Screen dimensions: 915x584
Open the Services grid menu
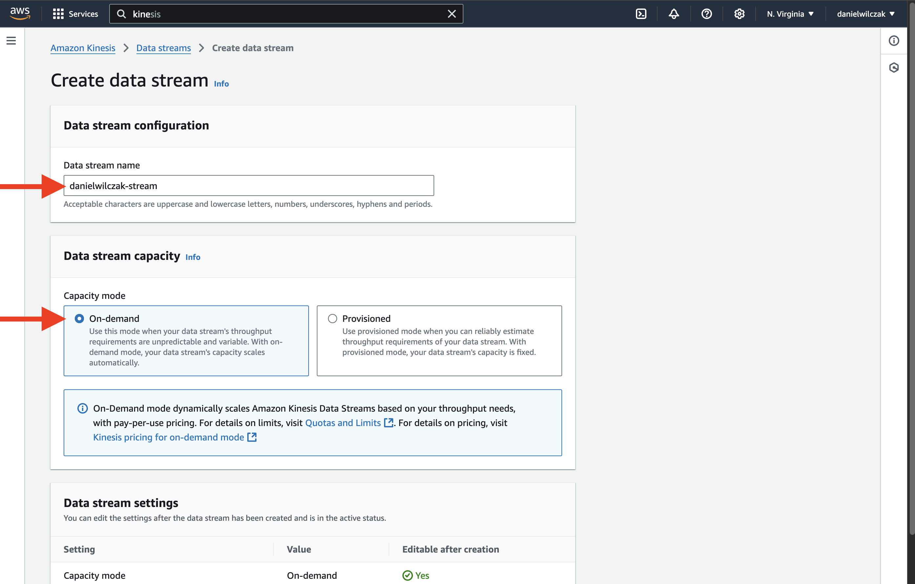[75, 14]
